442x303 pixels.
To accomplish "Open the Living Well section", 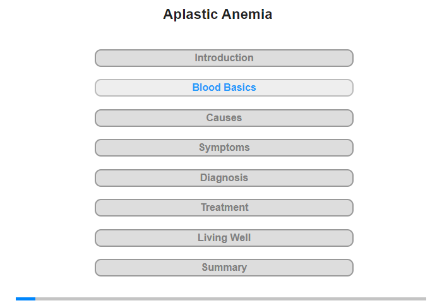I will tap(224, 238).
